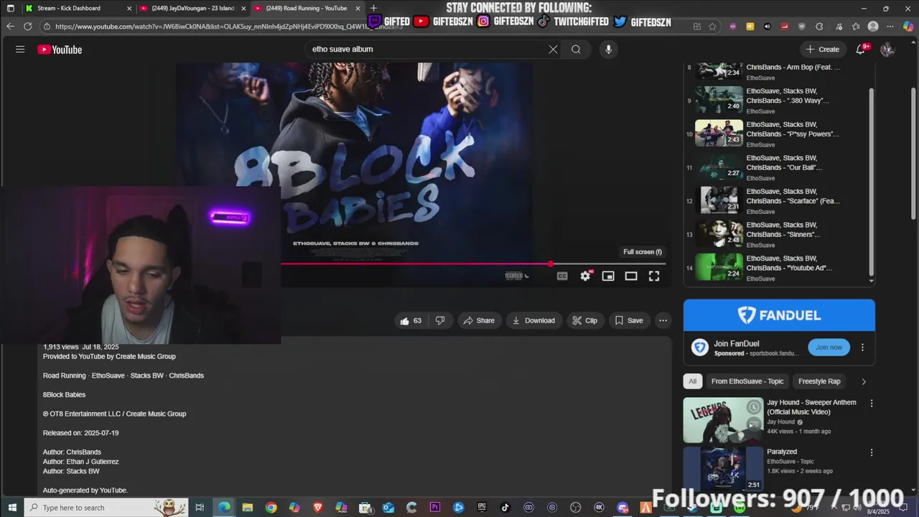The height and width of the screenshot is (517, 919).
Task: Play playlist item 11 Our Ball
Action: pos(779,167)
